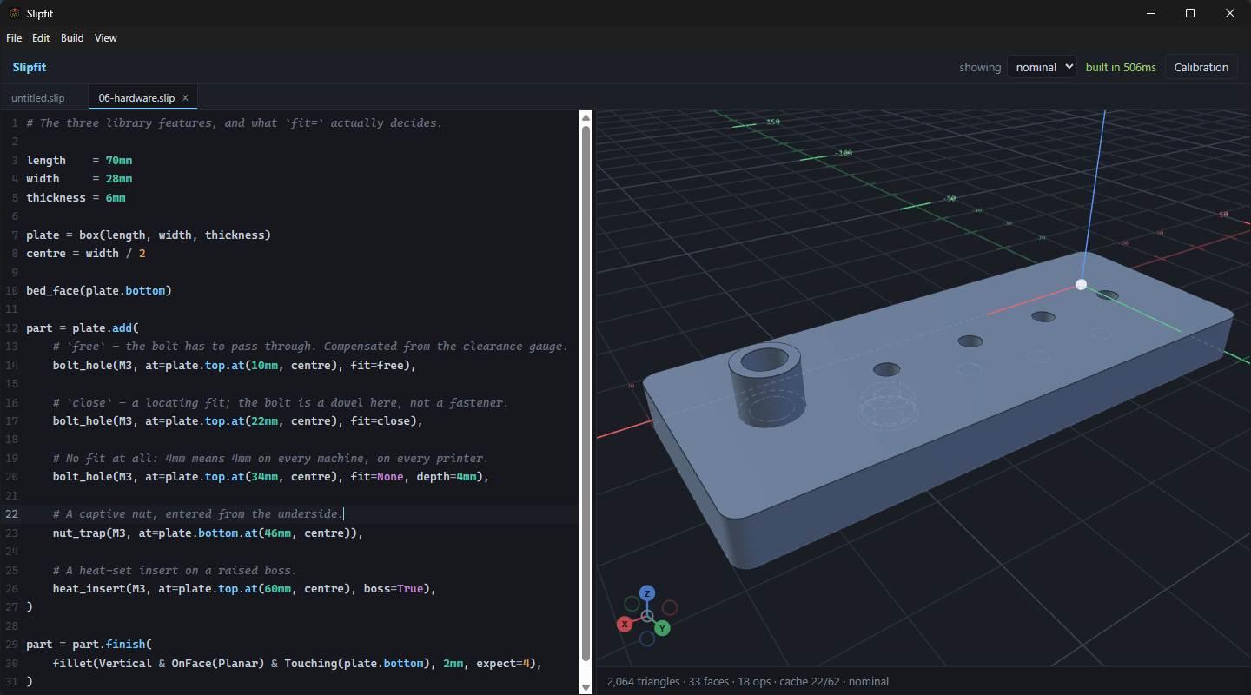Open the View menu

(105, 38)
